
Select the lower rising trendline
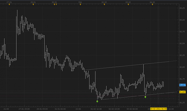click(139, 96)
